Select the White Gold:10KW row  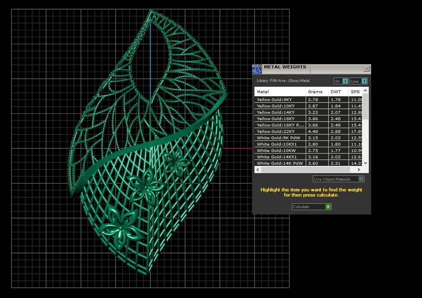point(308,150)
